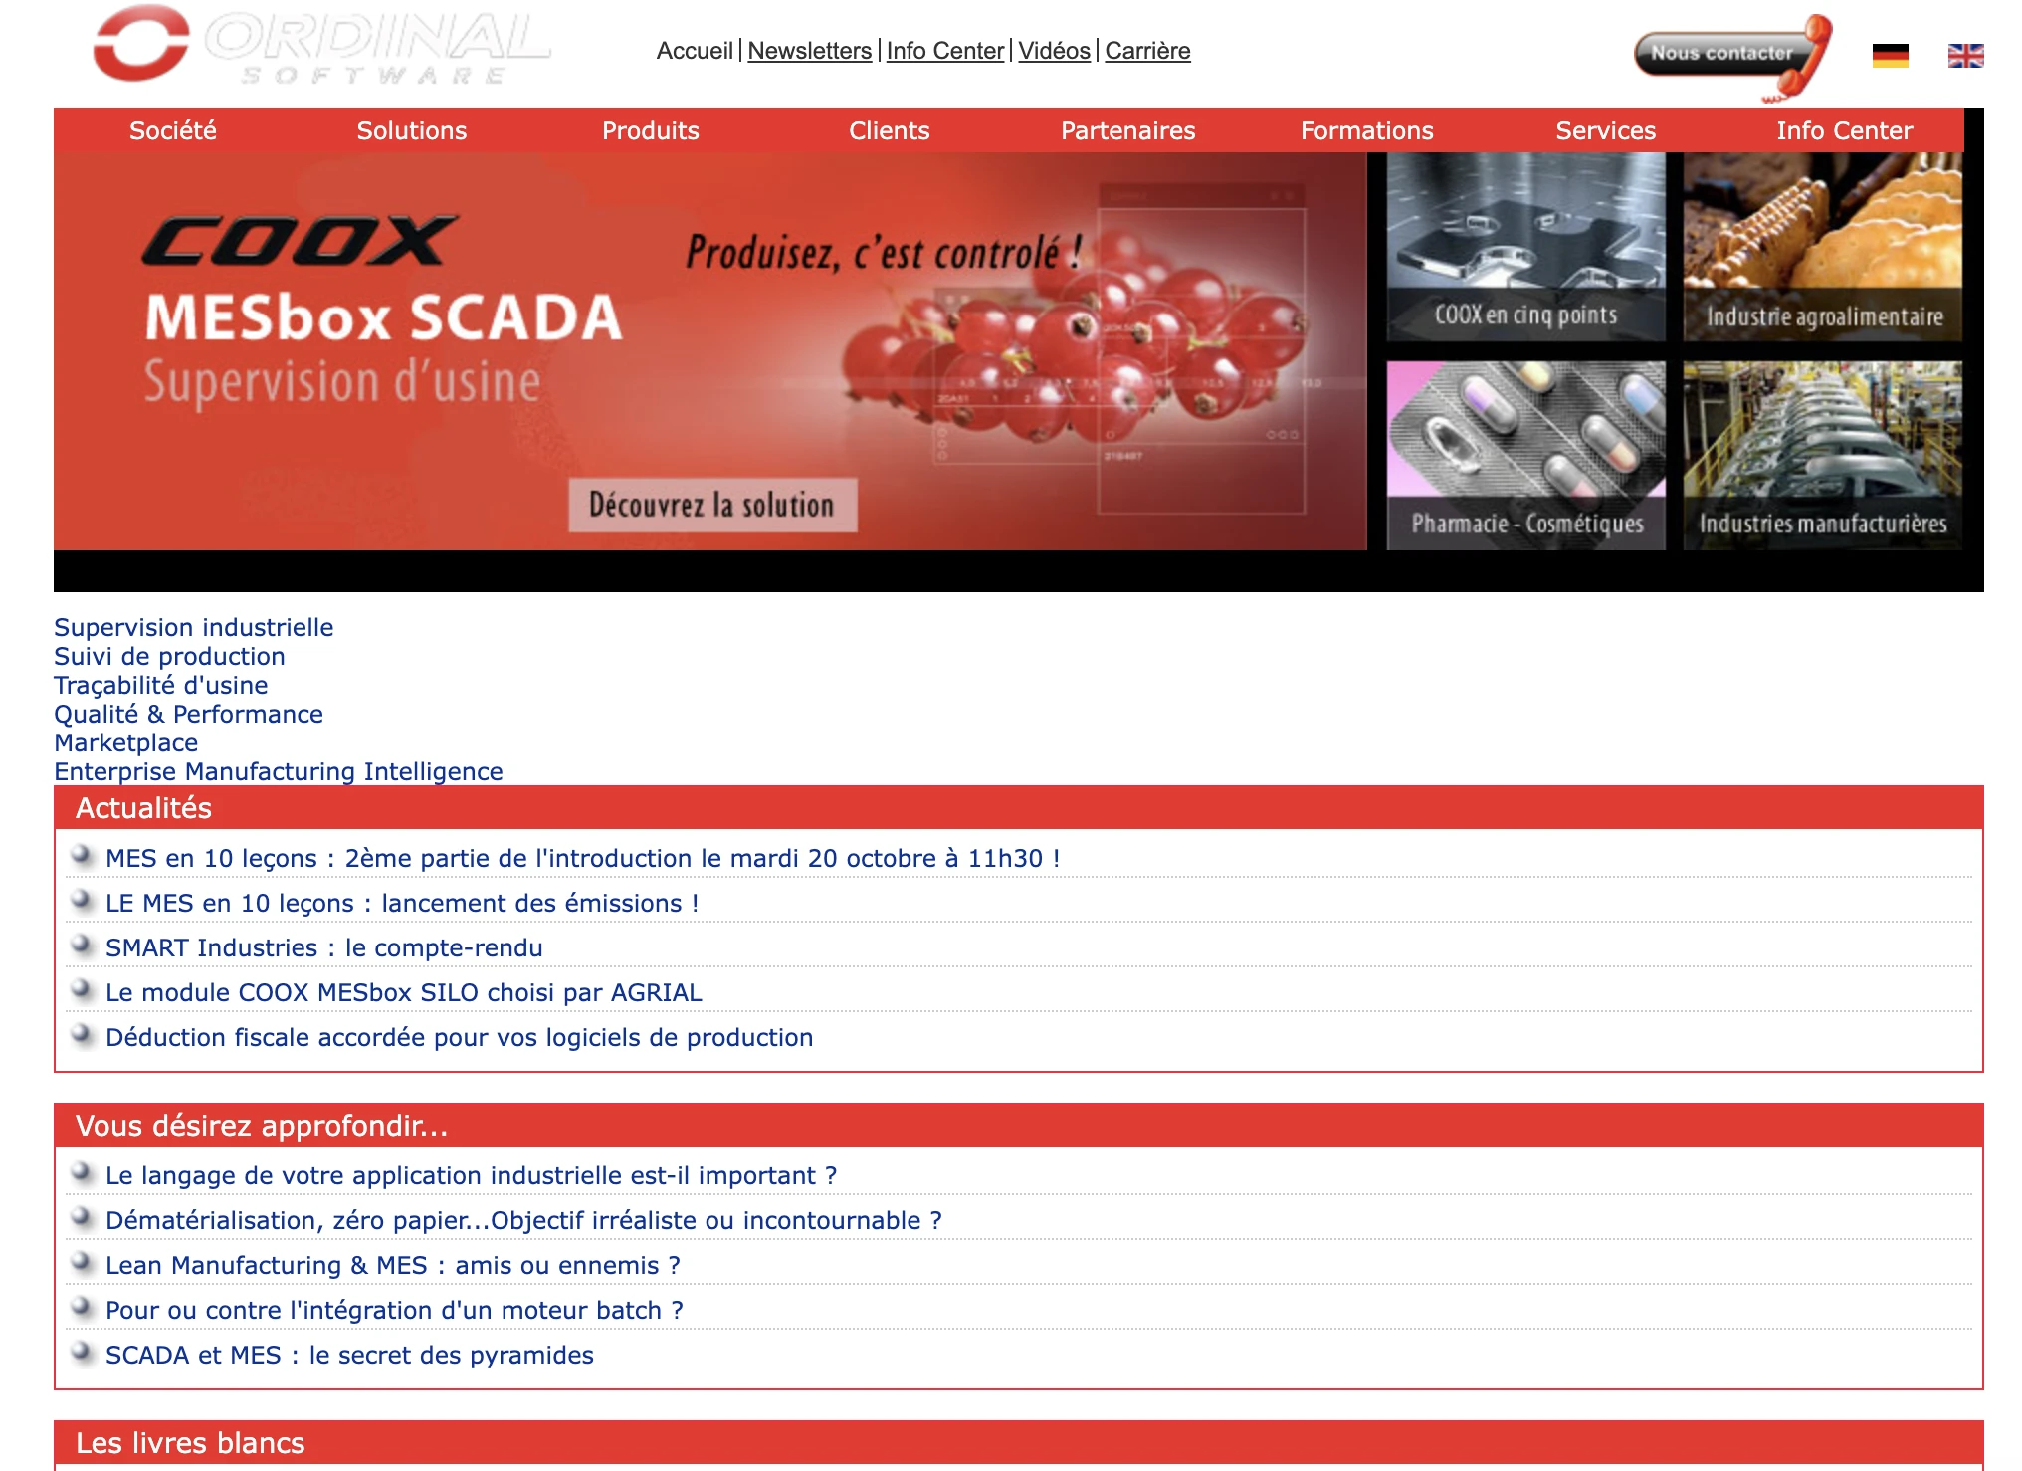Viewport: 2022px width, 1471px height.
Task: Click the Ordinal Software logo
Action: (x=320, y=46)
